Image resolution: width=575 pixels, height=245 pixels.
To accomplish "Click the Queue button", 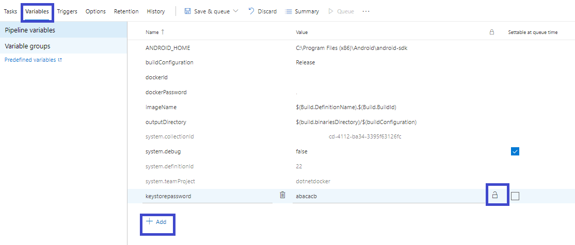I will coord(341,11).
